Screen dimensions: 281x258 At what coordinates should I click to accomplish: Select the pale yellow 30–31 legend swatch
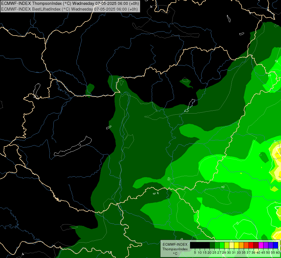232,245
